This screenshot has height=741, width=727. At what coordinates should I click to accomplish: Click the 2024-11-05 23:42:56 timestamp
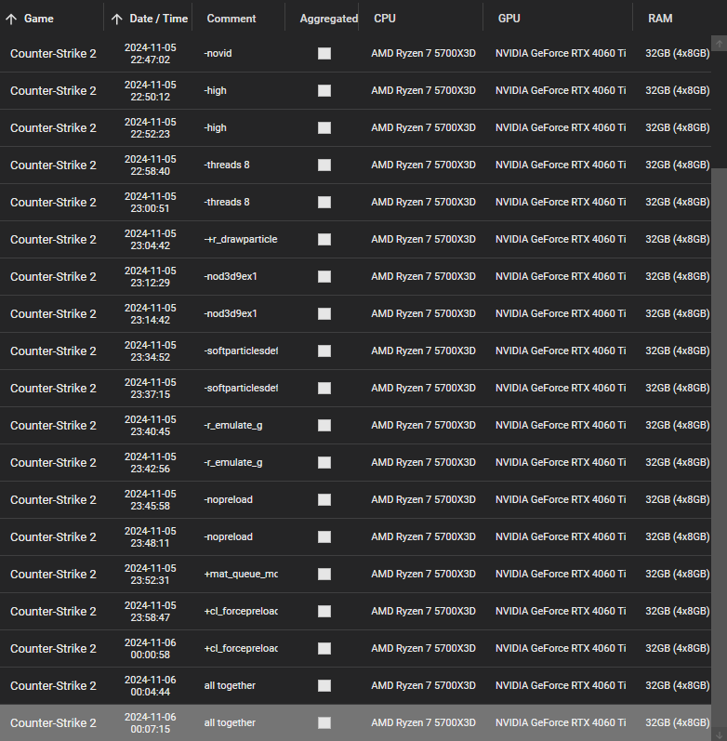(151, 463)
